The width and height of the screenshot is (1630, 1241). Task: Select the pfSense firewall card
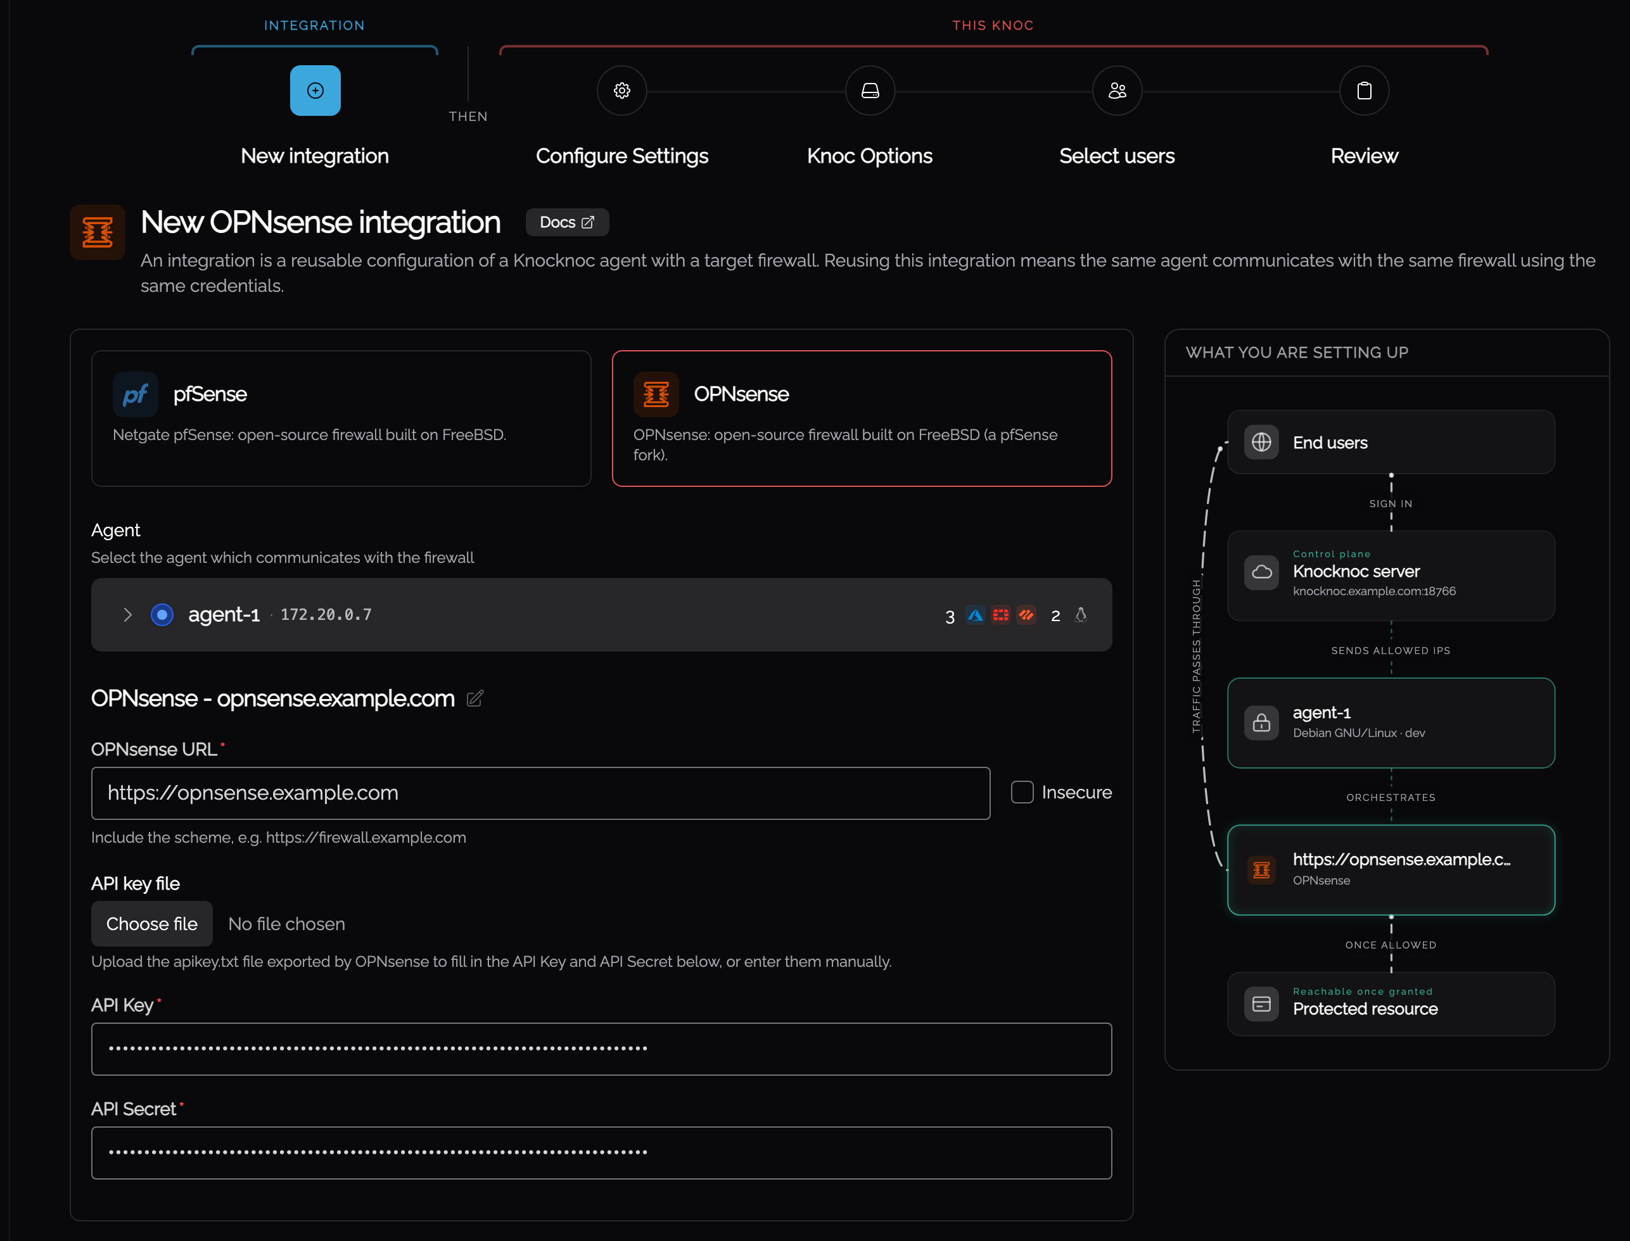tap(341, 418)
